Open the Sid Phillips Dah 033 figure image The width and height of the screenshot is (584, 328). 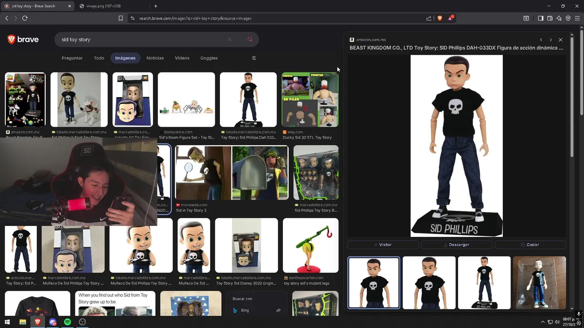point(248,100)
